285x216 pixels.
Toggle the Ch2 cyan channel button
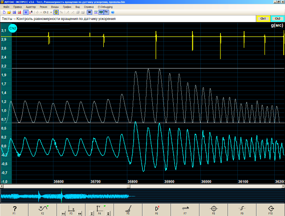277,19
